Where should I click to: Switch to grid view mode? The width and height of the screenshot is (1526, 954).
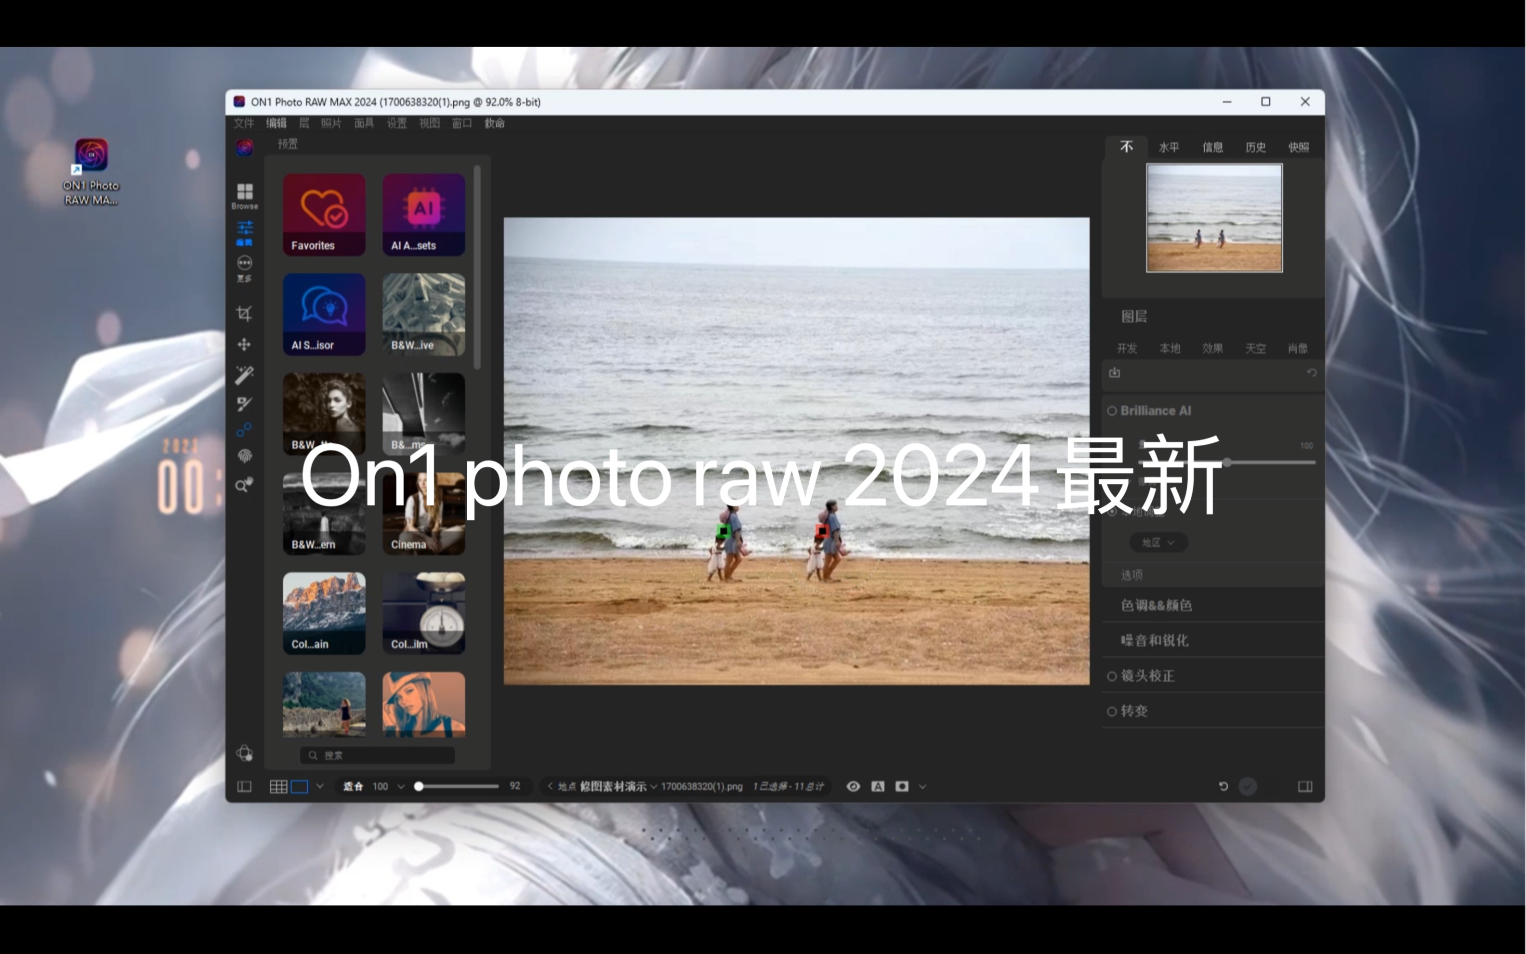(278, 786)
